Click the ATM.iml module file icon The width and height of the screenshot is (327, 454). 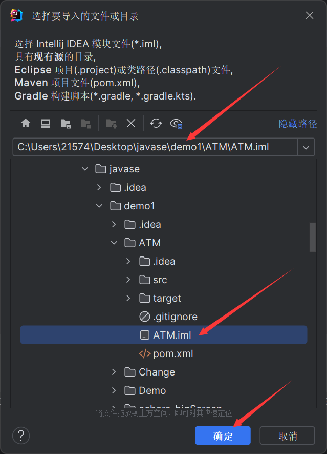(x=145, y=335)
